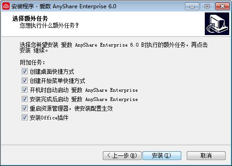Click the 附加任务: group label
The width and height of the screenshot is (232, 166).
(x=32, y=62)
